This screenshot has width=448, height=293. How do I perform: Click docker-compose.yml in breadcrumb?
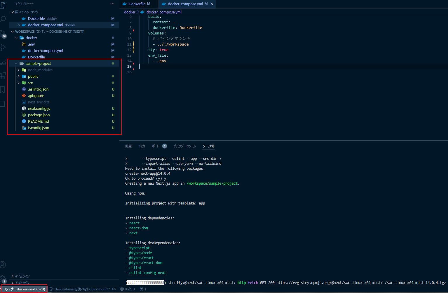click(x=164, y=12)
